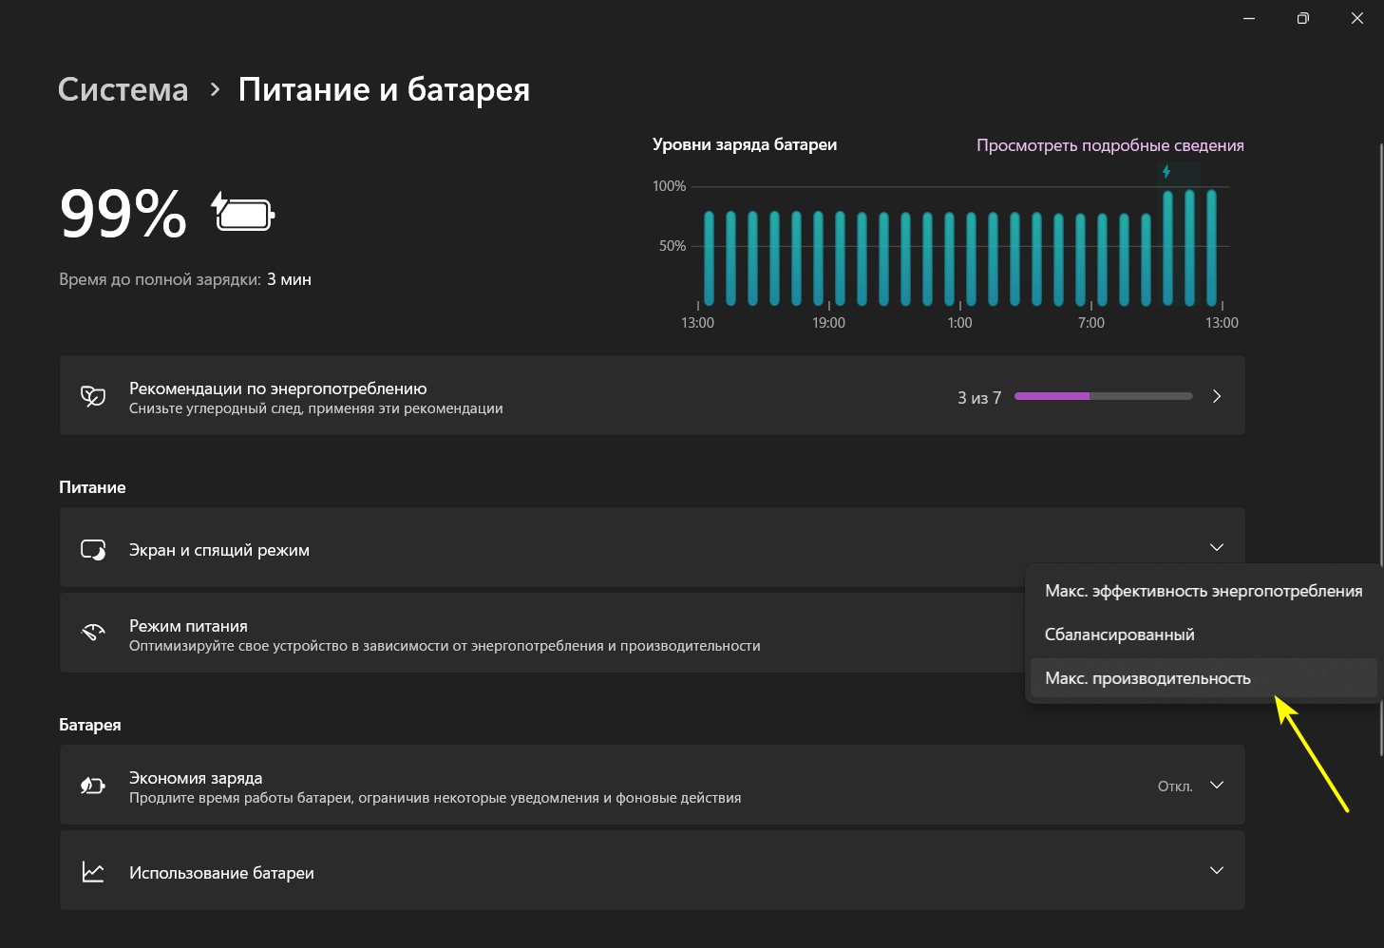Open Рекомендации по энергопотреблению row arrow
Viewport: 1384px width, 948px height.
click(1217, 396)
